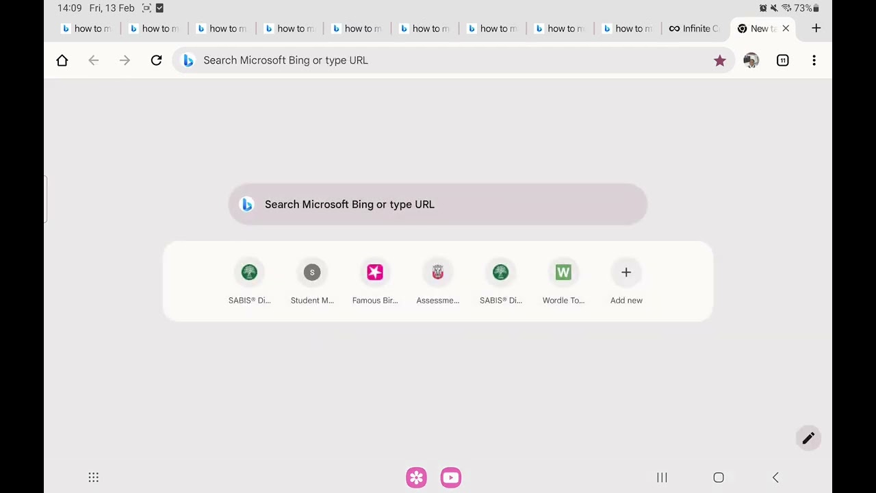Open recent apps navigation button
Screen dimensions: 876x493
point(662,477)
